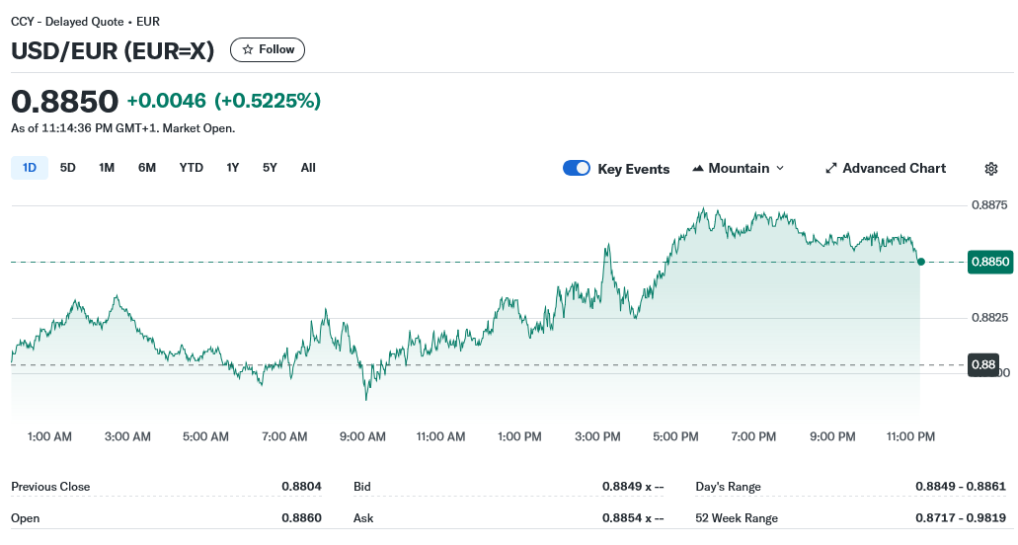Click the Bid label

pyautogui.click(x=362, y=487)
